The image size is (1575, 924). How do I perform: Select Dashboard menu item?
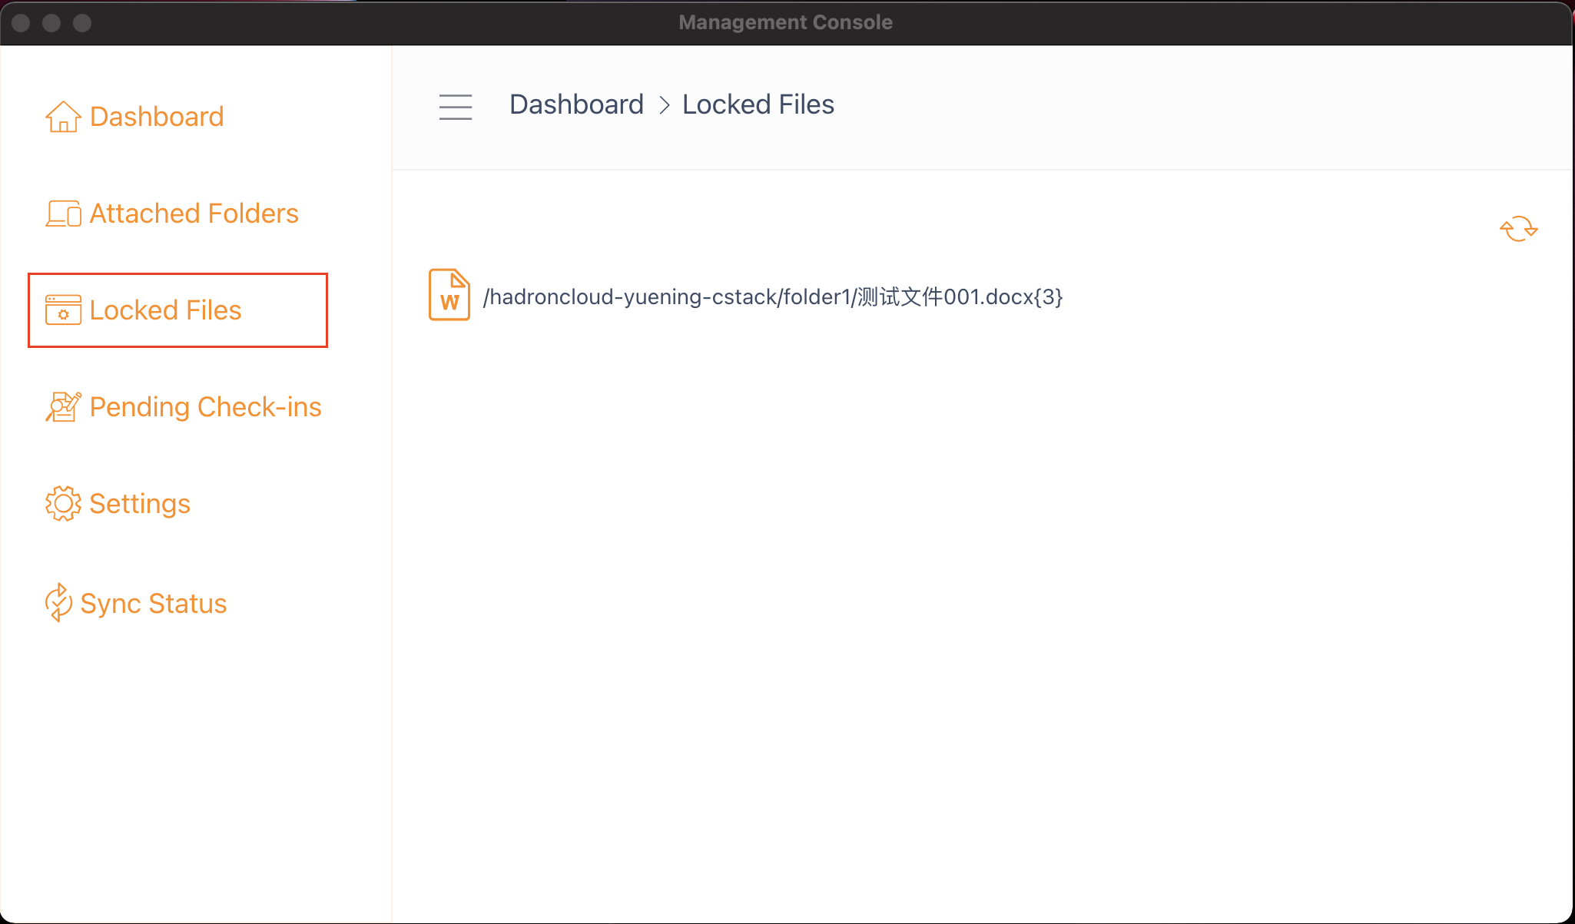[157, 117]
